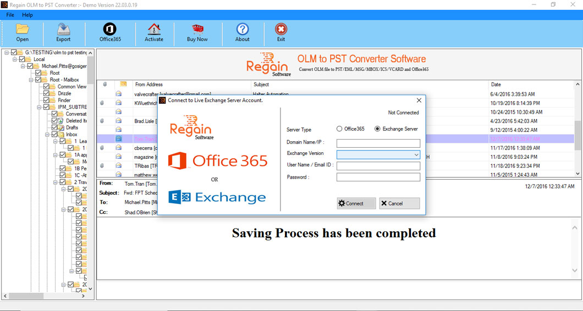Uncheck the Drizzle folder checkbox
The width and height of the screenshot is (583, 311).
coord(47,93)
